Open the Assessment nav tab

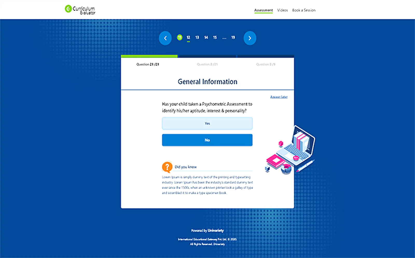pyautogui.click(x=263, y=10)
